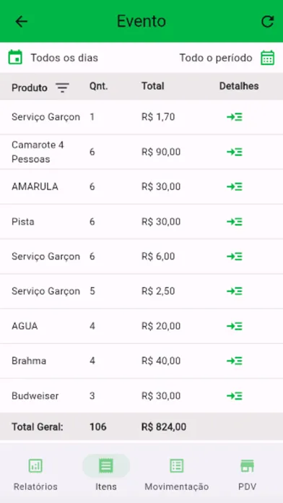Screen dimensions: 283x503
Task: Open details for Camarote 4 Pessoas
Action: [235, 152]
